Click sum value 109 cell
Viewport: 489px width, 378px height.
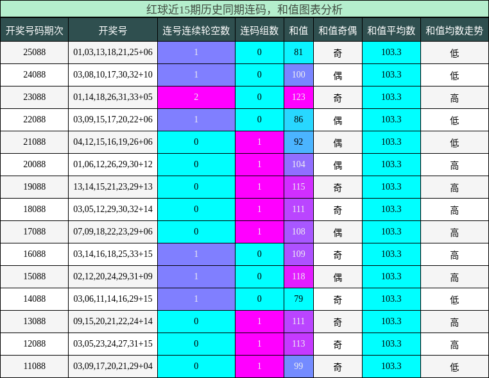pyautogui.click(x=298, y=254)
